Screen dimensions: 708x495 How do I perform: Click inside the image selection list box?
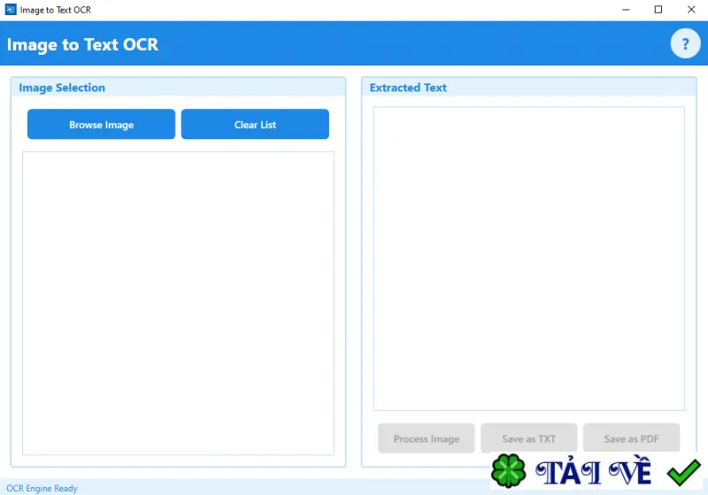click(179, 303)
